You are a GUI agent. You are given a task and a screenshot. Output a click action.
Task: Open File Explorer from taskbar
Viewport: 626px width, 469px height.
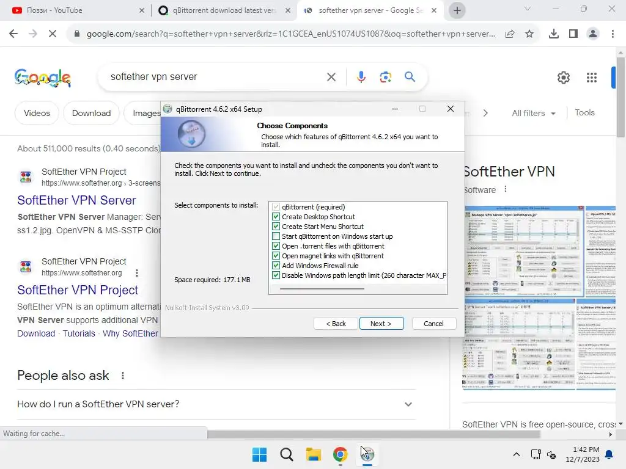coord(314,454)
